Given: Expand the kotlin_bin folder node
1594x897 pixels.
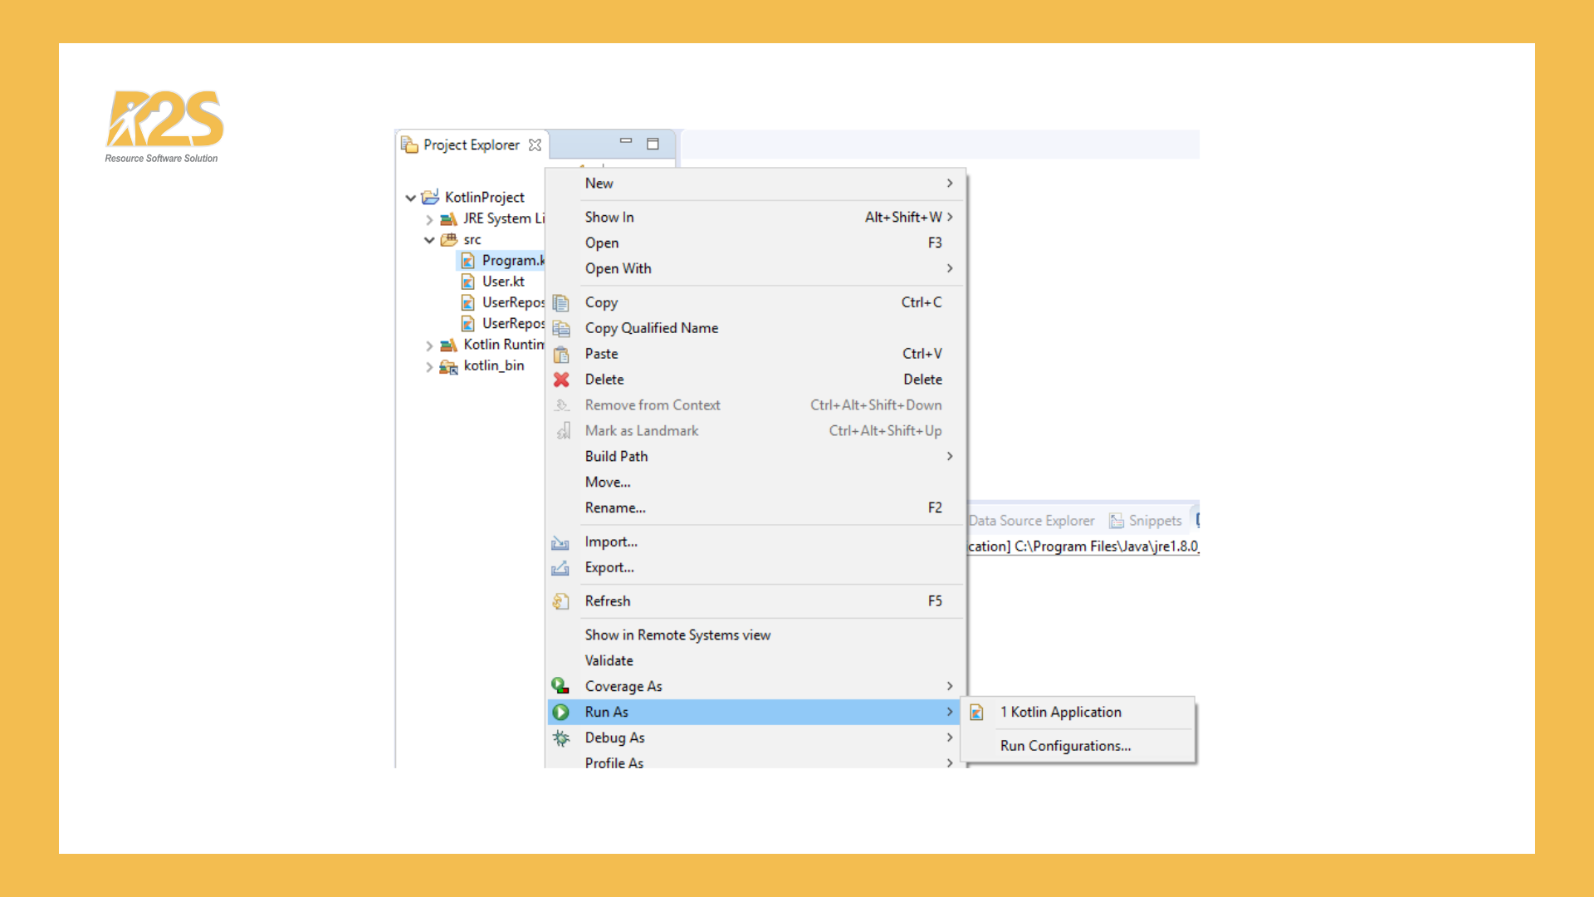Looking at the screenshot, I should coord(429,366).
